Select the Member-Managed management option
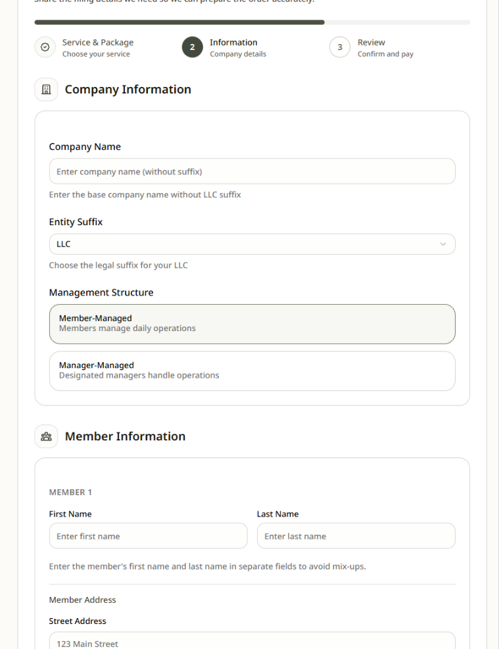The image size is (499, 649). click(x=252, y=324)
